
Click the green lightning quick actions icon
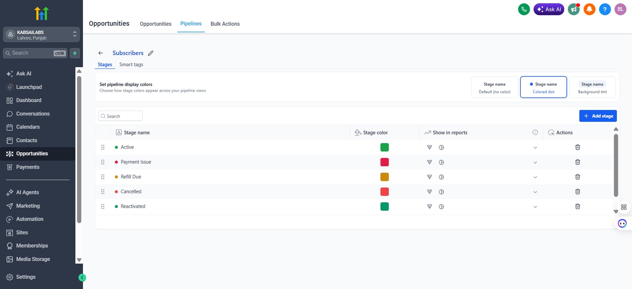click(x=75, y=53)
